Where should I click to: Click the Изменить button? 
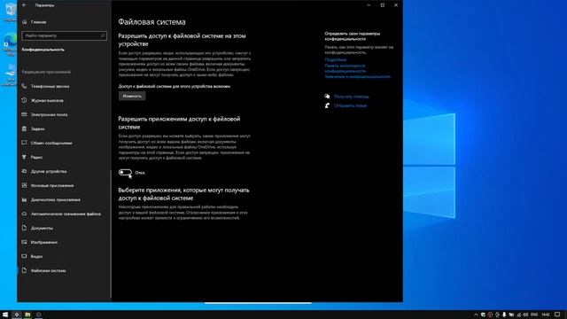coord(132,97)
